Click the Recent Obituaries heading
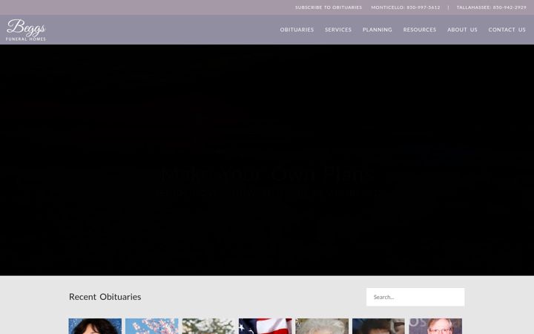Screen dimensions: 534x334 tap(105, 297)
